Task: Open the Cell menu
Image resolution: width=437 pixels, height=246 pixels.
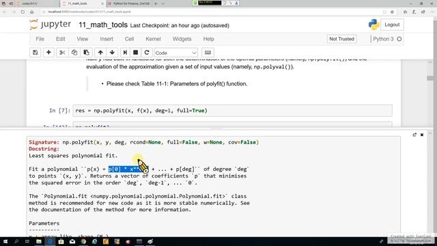Action: click(x=129, y=39)
